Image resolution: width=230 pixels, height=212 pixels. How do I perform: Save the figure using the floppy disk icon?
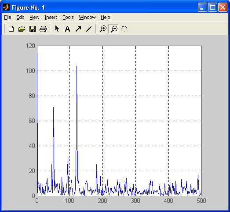coord(33,29)
